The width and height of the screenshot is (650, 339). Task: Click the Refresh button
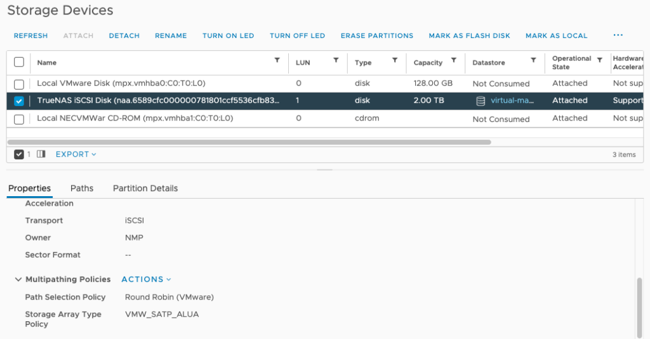click(30, 36)
